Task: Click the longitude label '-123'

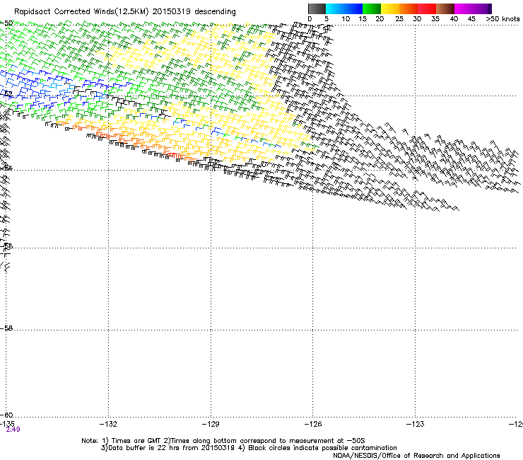Action: (x=416, y=424)
